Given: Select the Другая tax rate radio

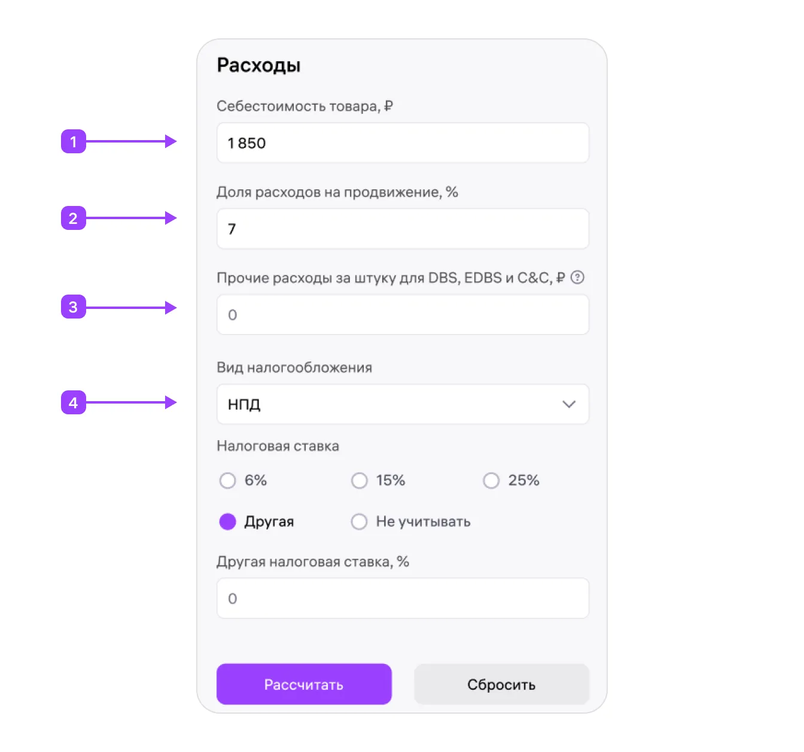Looking at the screenshot, I should (228, 522).
